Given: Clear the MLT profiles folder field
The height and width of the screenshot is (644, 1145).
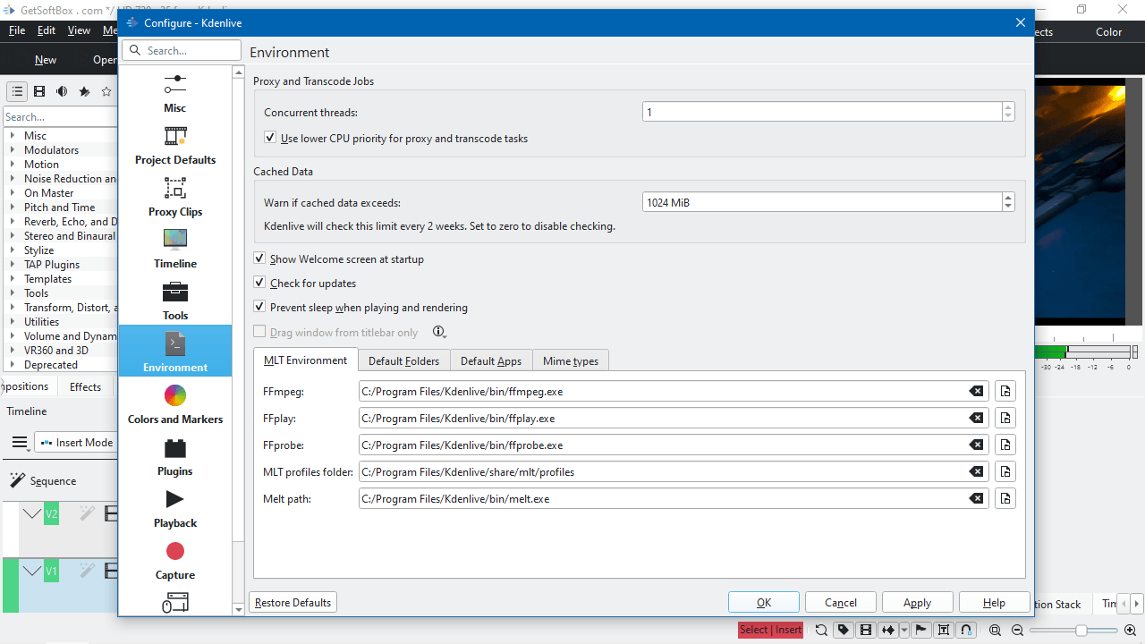Looking at the screenshot, I should click(x=977, y=471).
